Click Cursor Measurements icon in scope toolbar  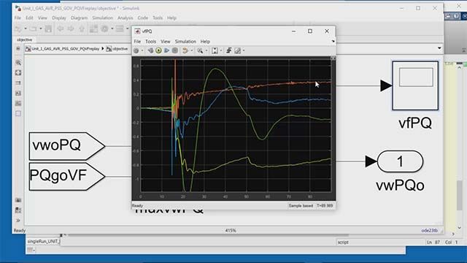237,50
